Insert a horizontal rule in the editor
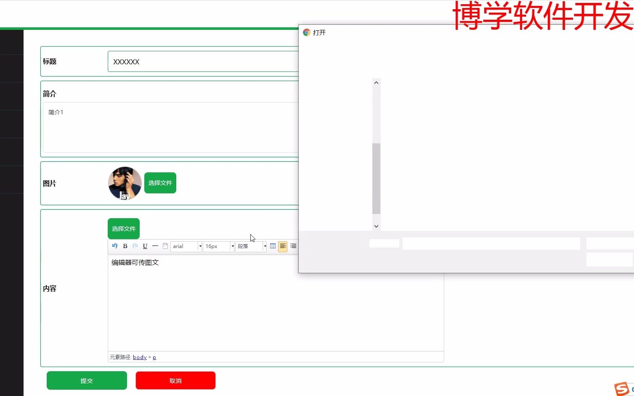Screen dimensions: 634x396 pyautogui.click(x=155, y=246)
